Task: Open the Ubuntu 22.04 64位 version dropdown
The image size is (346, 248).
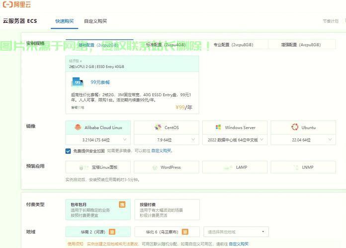Action: [x=303, y=140]
